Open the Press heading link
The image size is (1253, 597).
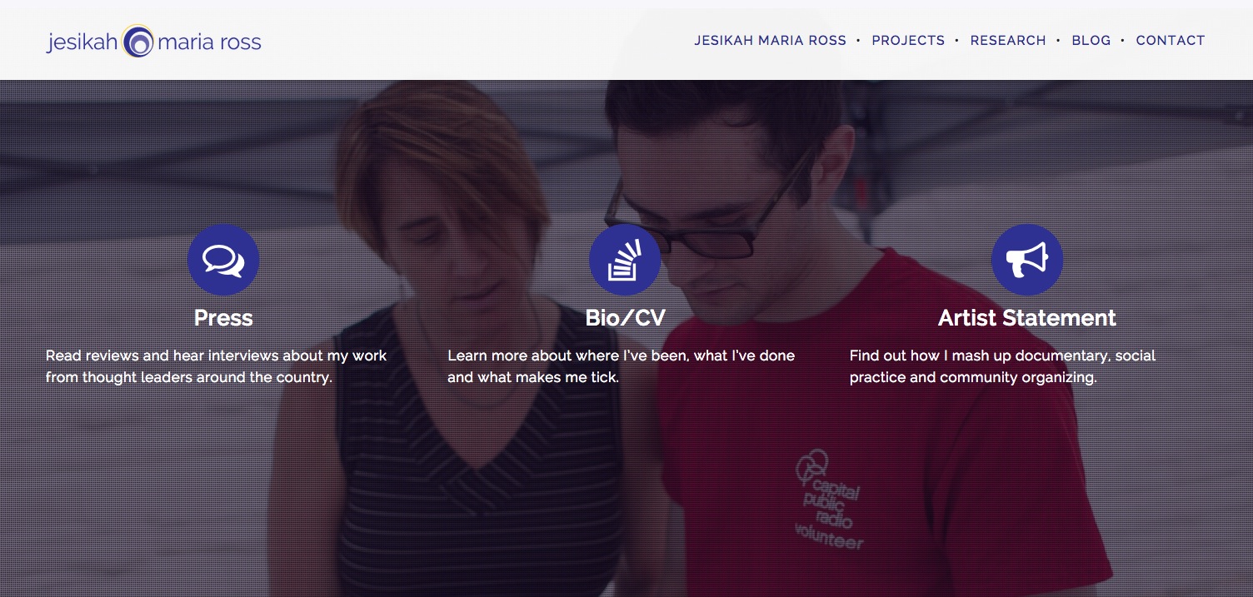223,318
